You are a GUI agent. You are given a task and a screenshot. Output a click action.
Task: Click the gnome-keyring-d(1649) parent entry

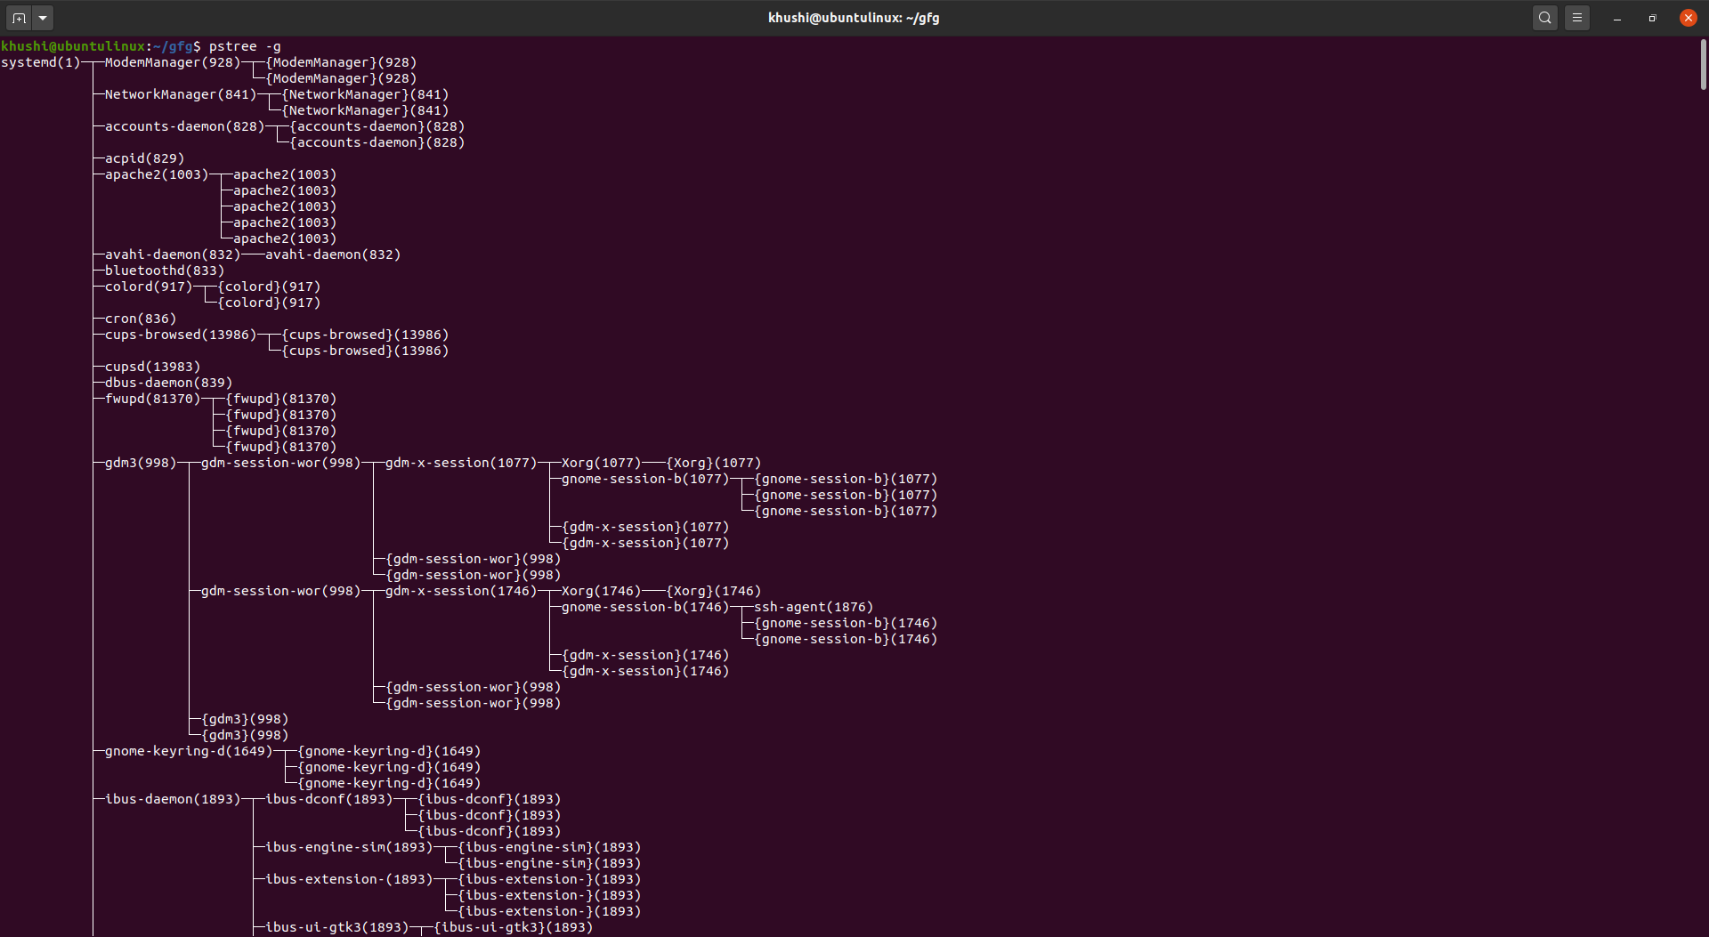189,751
